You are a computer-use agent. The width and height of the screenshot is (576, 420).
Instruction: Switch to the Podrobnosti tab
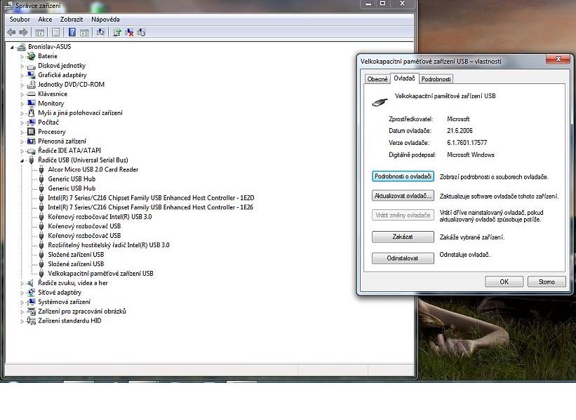point(436,79)
